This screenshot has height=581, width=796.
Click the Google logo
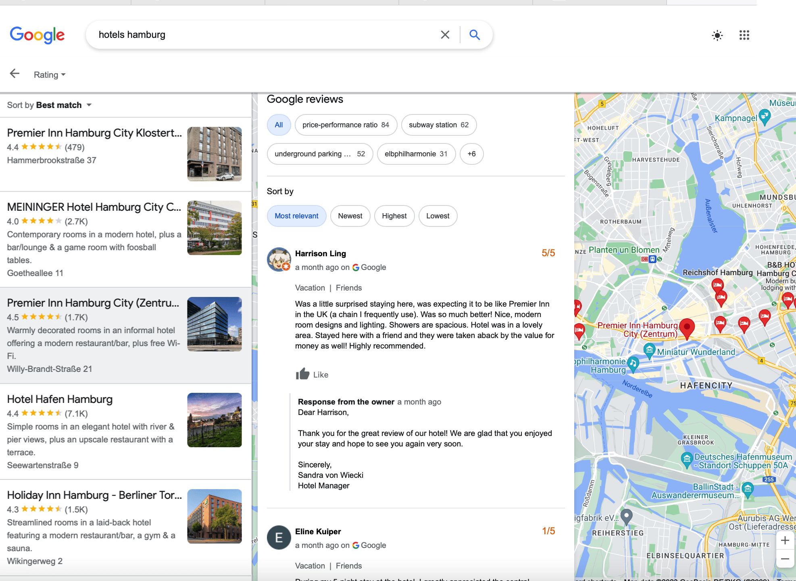point(37,35)
